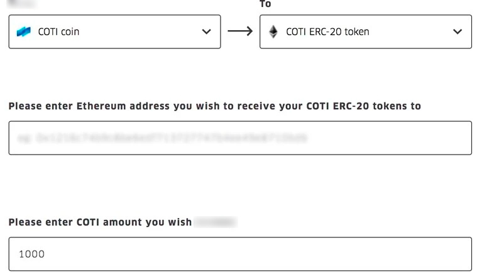Viewport: 487px width, 277px height.
Task: Open the destination token selector box
Action: coord(365,31)
